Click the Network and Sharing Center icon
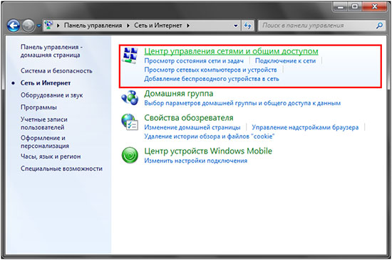Image resolution: width=392 pixels, height=260 pixels. [130, 55]
